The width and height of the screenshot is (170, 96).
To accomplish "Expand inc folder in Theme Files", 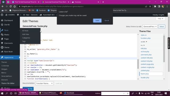I will point(143,45).
